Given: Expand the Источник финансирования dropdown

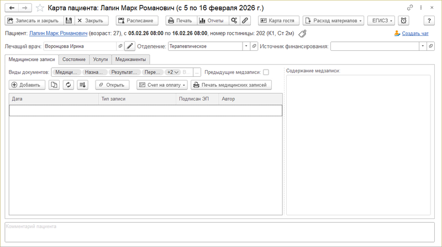Looking at the screenshot, I should point(423,46).
